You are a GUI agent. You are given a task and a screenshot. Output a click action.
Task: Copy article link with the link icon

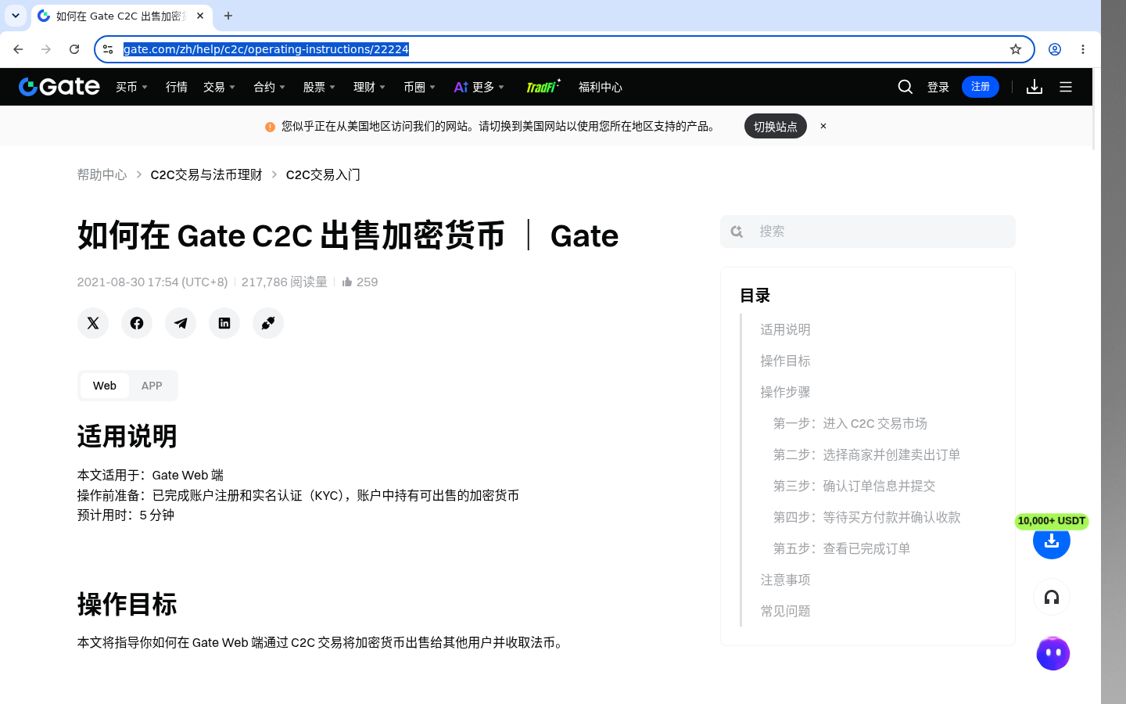point(268,323)
